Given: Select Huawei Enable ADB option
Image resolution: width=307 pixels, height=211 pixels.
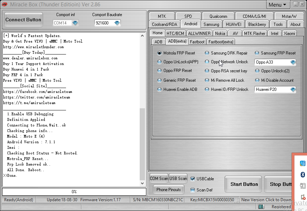Looking at the screenshot, I should [177, 89].
